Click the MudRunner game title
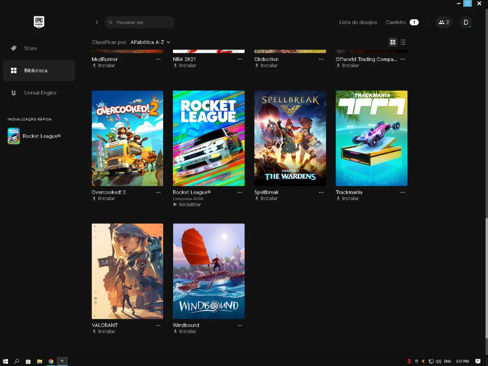 point(105,59)
